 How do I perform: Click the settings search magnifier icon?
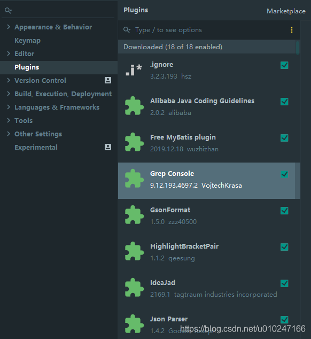[8, 10]
